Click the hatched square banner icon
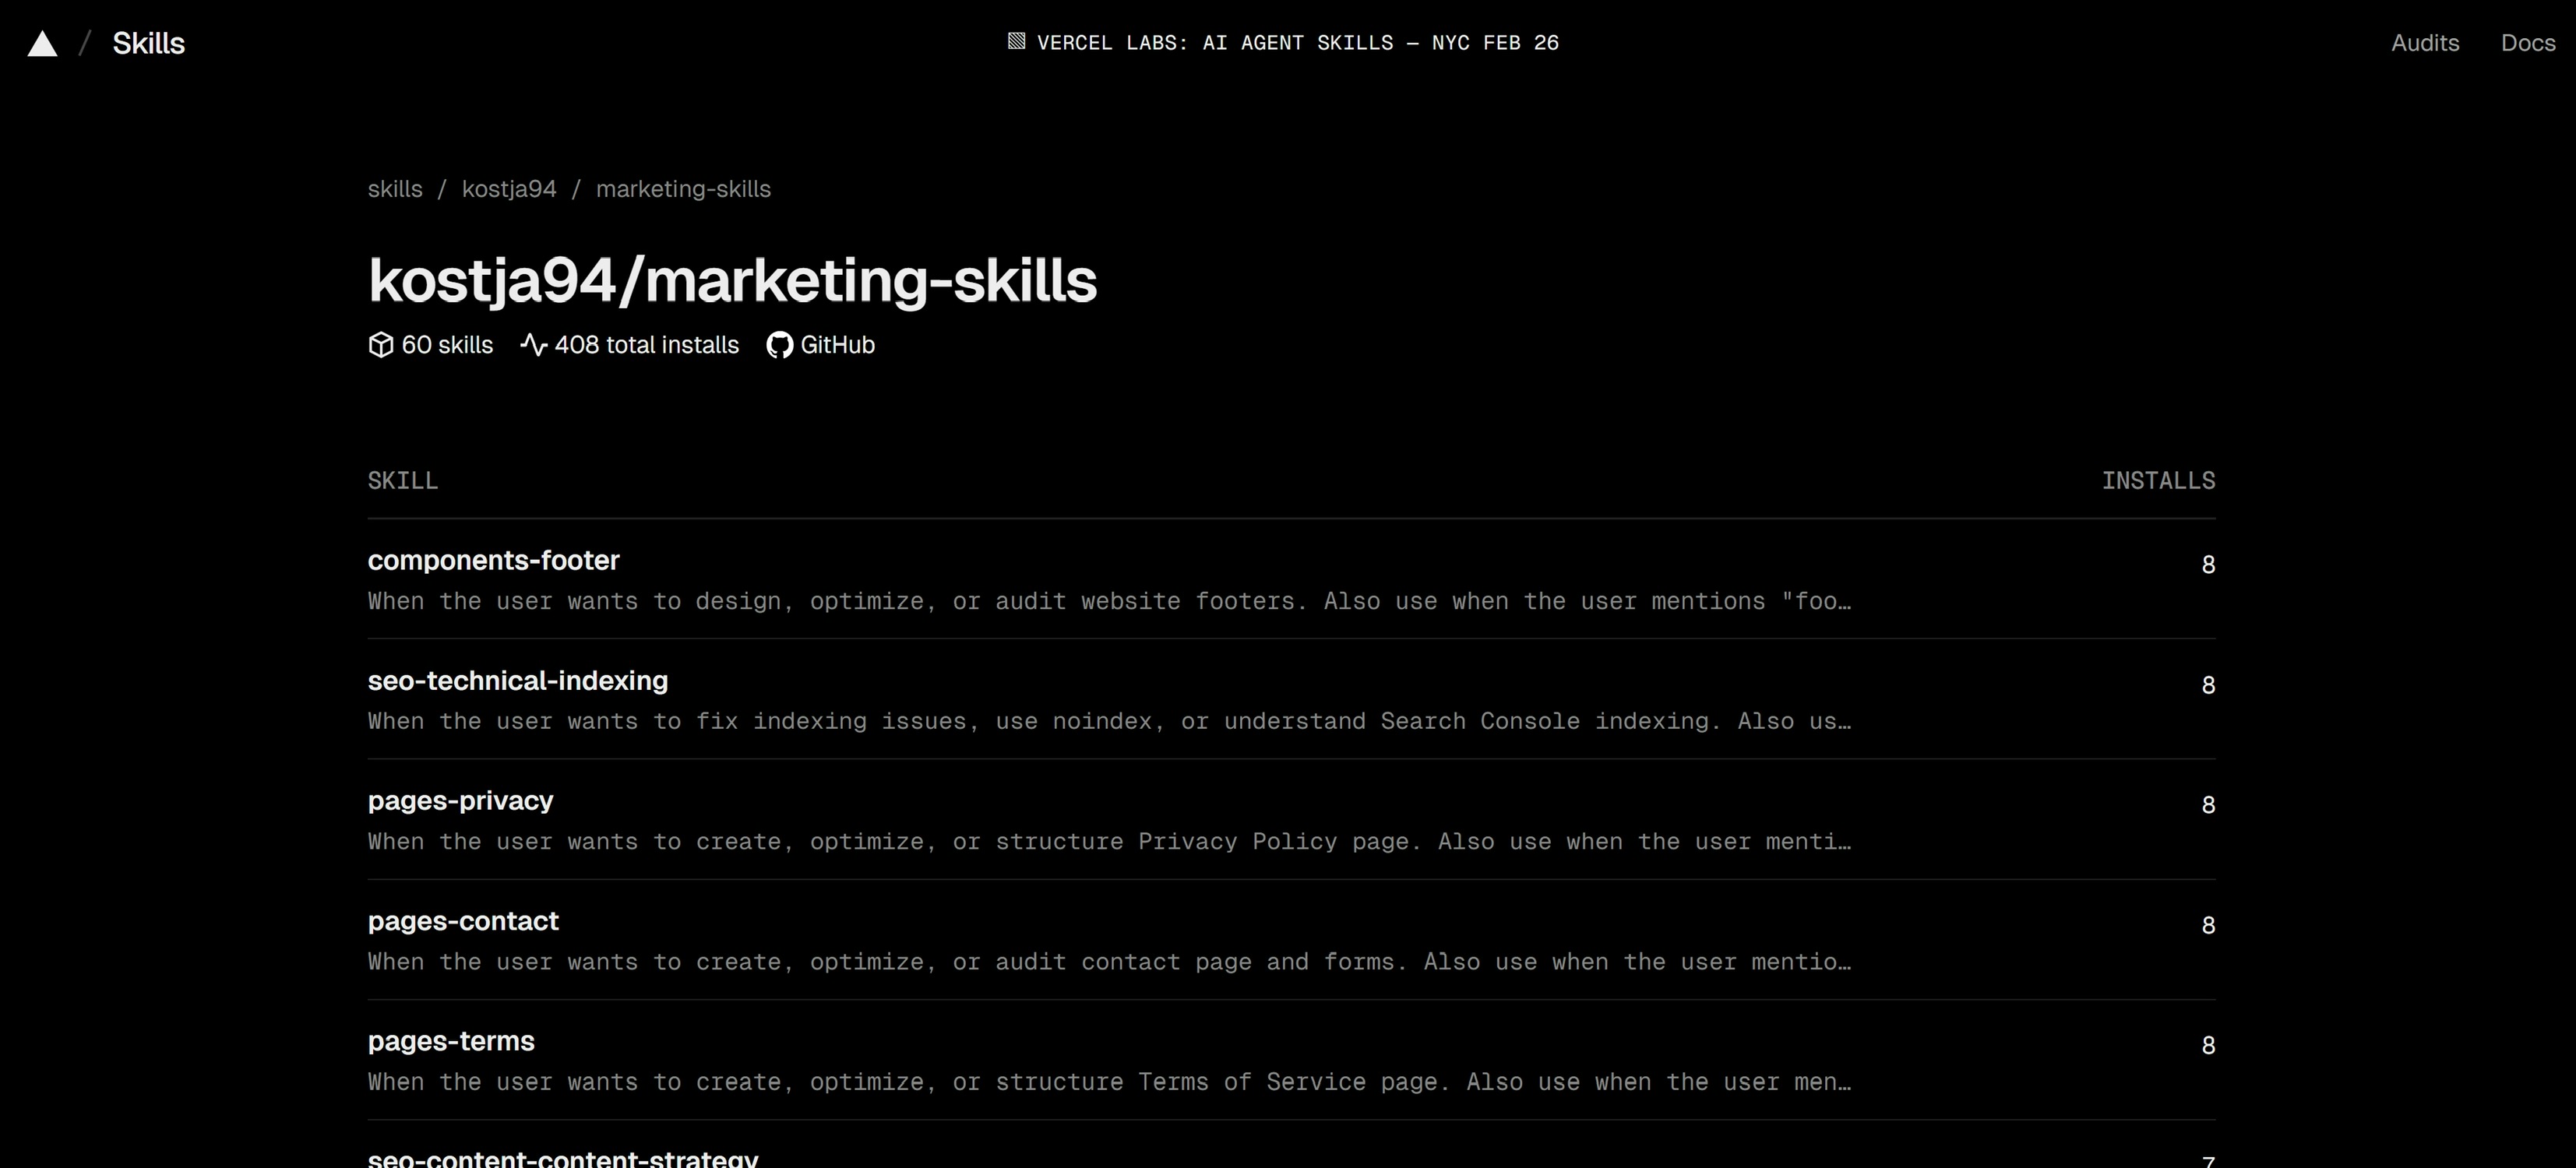Viewport: 2576px width, 1168px height. pos(1016,42)
